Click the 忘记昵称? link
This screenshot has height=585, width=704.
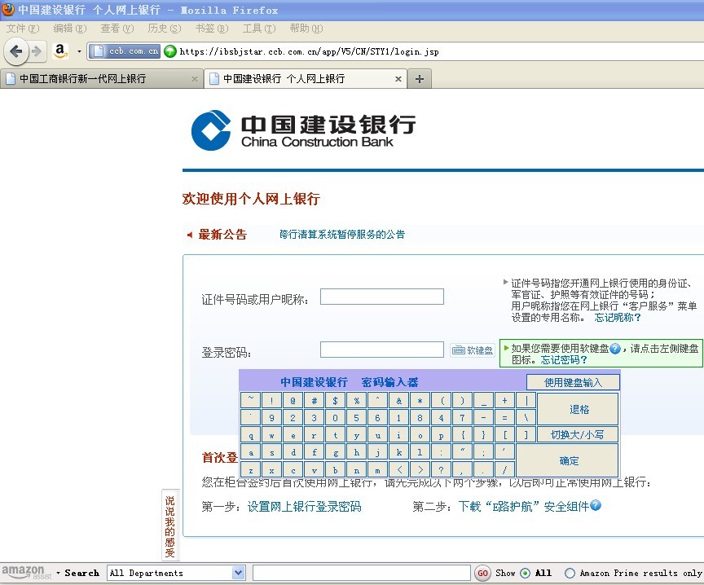pos(618,318)
